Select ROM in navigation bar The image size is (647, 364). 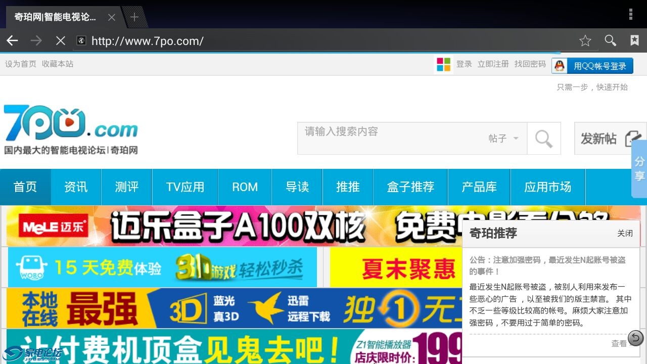coord(245,187)
